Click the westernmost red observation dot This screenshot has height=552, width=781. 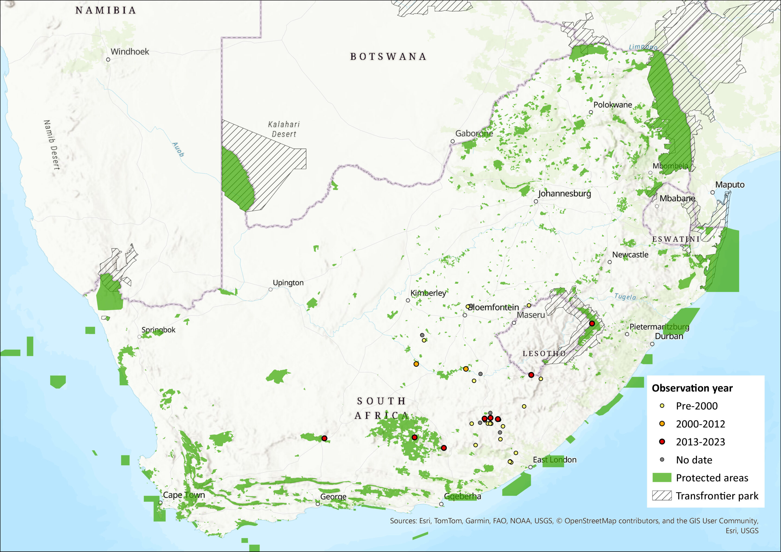pos(324,438)
